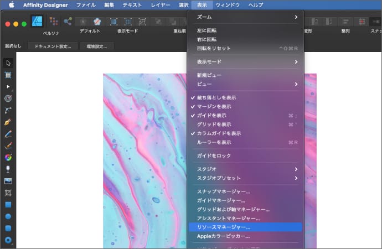
Task: Select the Transparency wine-glass tool icon
Action: tap(8, 169)
